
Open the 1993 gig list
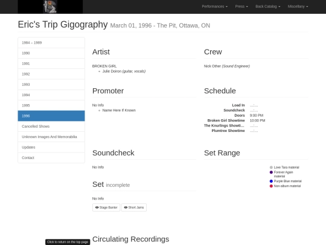click(51, 85)
